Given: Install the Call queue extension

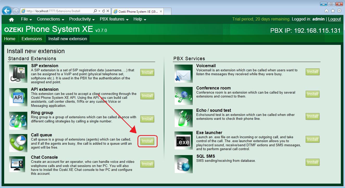Looking at the screenshot, I should coord(147,141).
